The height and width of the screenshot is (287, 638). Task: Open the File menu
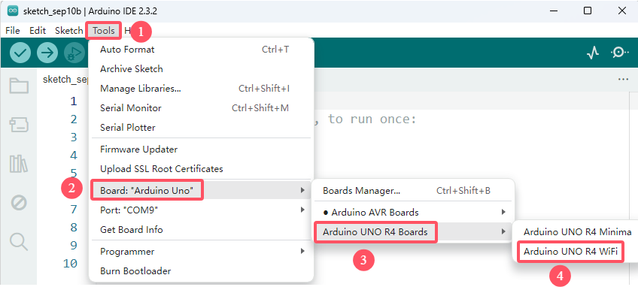coord(13,31)
